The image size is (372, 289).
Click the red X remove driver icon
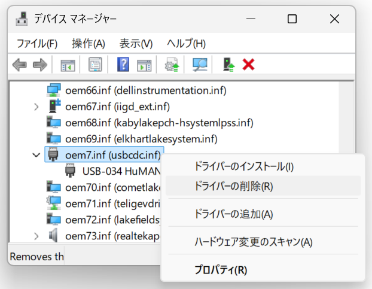pos(248,65)
